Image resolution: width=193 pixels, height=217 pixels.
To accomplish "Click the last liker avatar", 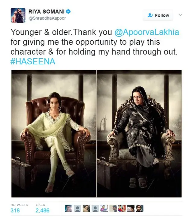I will (140, 209).
